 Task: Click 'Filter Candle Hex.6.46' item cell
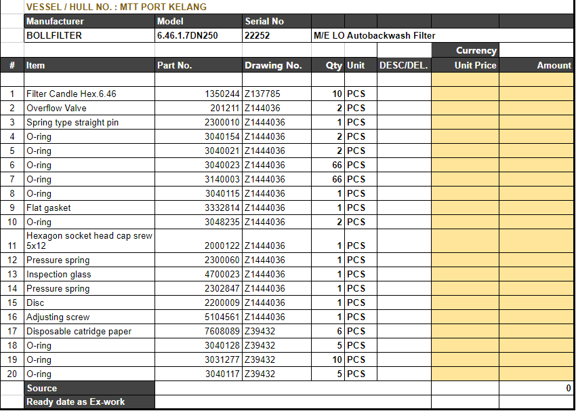[x=89, y=94]
